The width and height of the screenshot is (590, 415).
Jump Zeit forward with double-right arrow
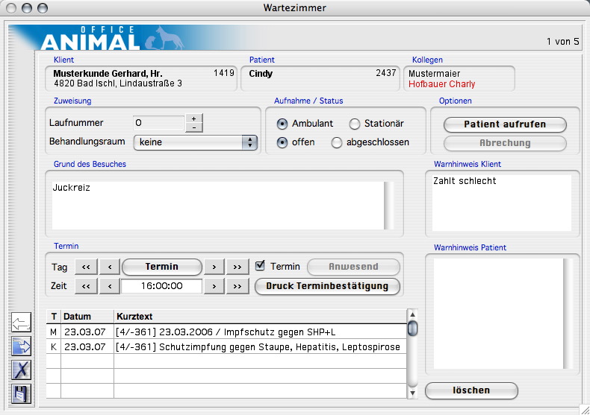237,286
